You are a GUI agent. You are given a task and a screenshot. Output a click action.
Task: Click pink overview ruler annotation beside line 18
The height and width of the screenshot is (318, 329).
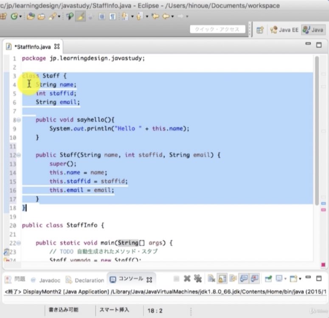(x=323, y=210)
